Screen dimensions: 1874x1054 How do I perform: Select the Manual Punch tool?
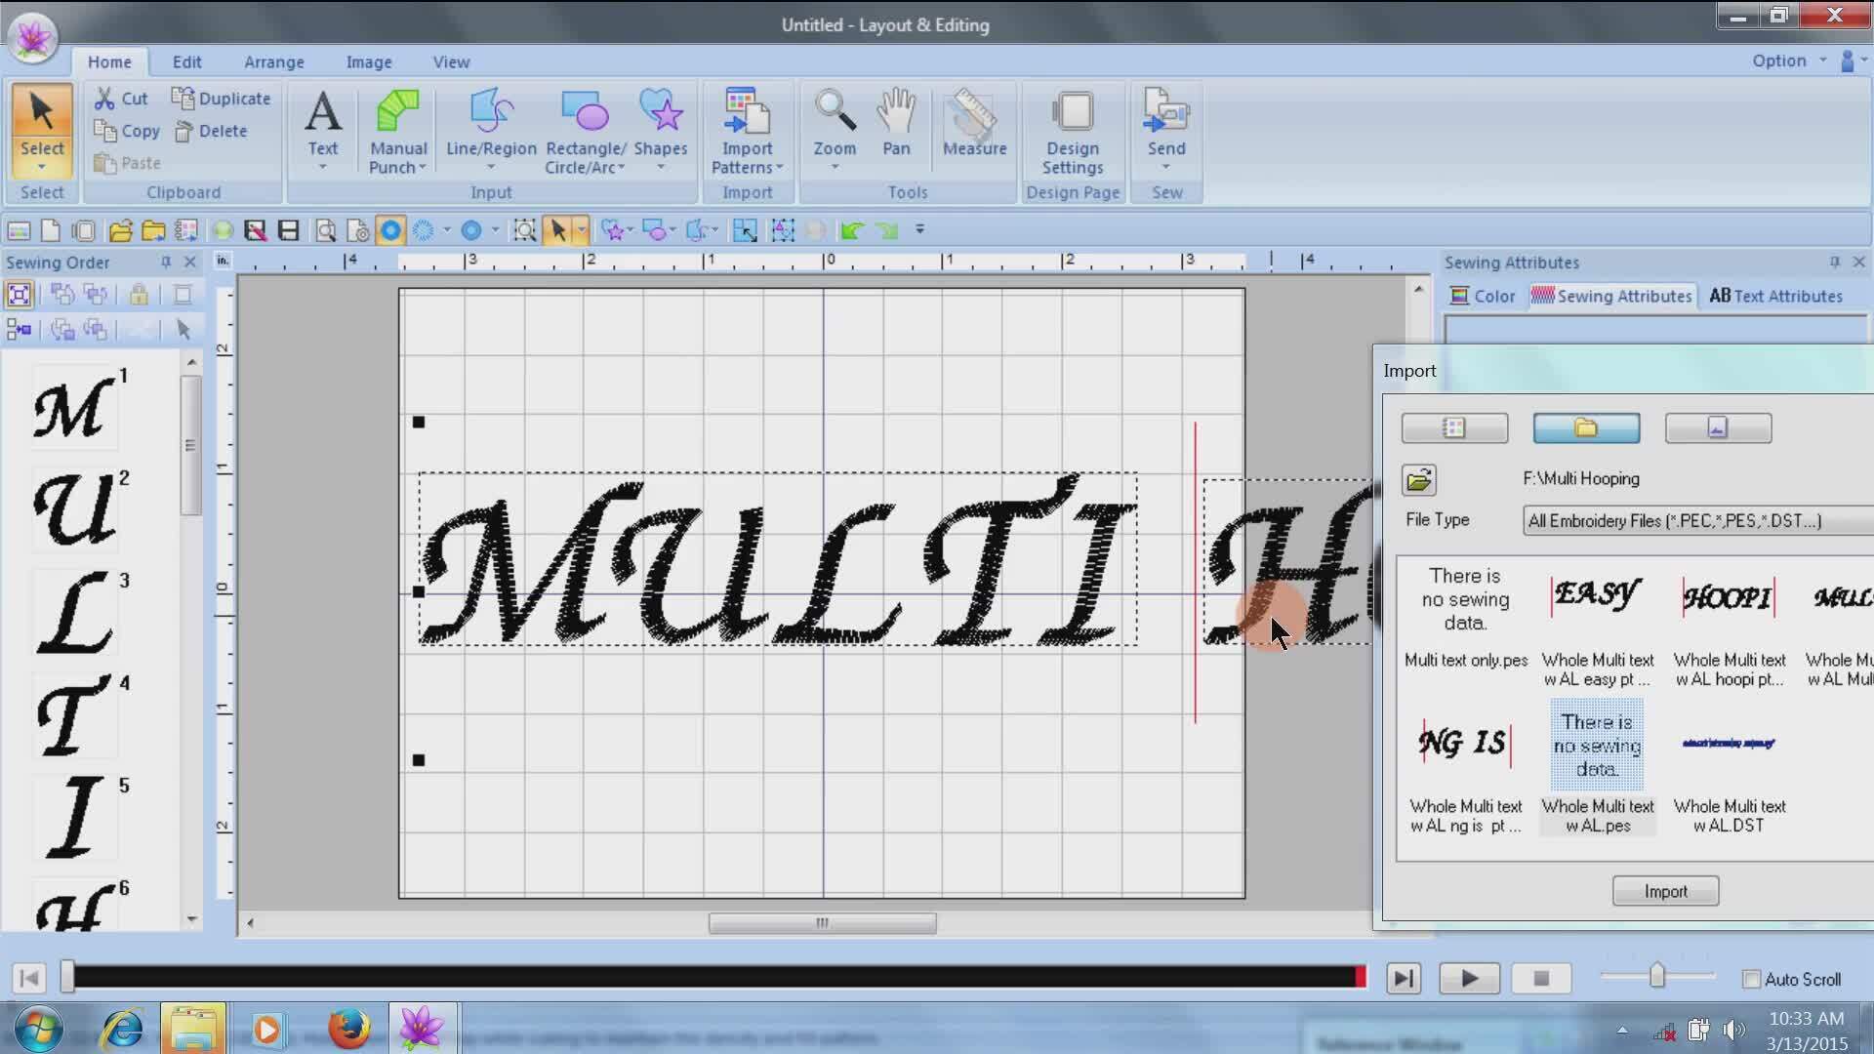(396, 130)
